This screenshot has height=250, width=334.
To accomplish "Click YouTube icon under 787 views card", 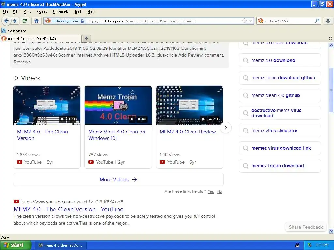I will [91, 162].
